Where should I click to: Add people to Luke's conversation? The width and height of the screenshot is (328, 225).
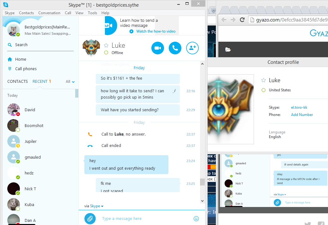click(192, 48)
